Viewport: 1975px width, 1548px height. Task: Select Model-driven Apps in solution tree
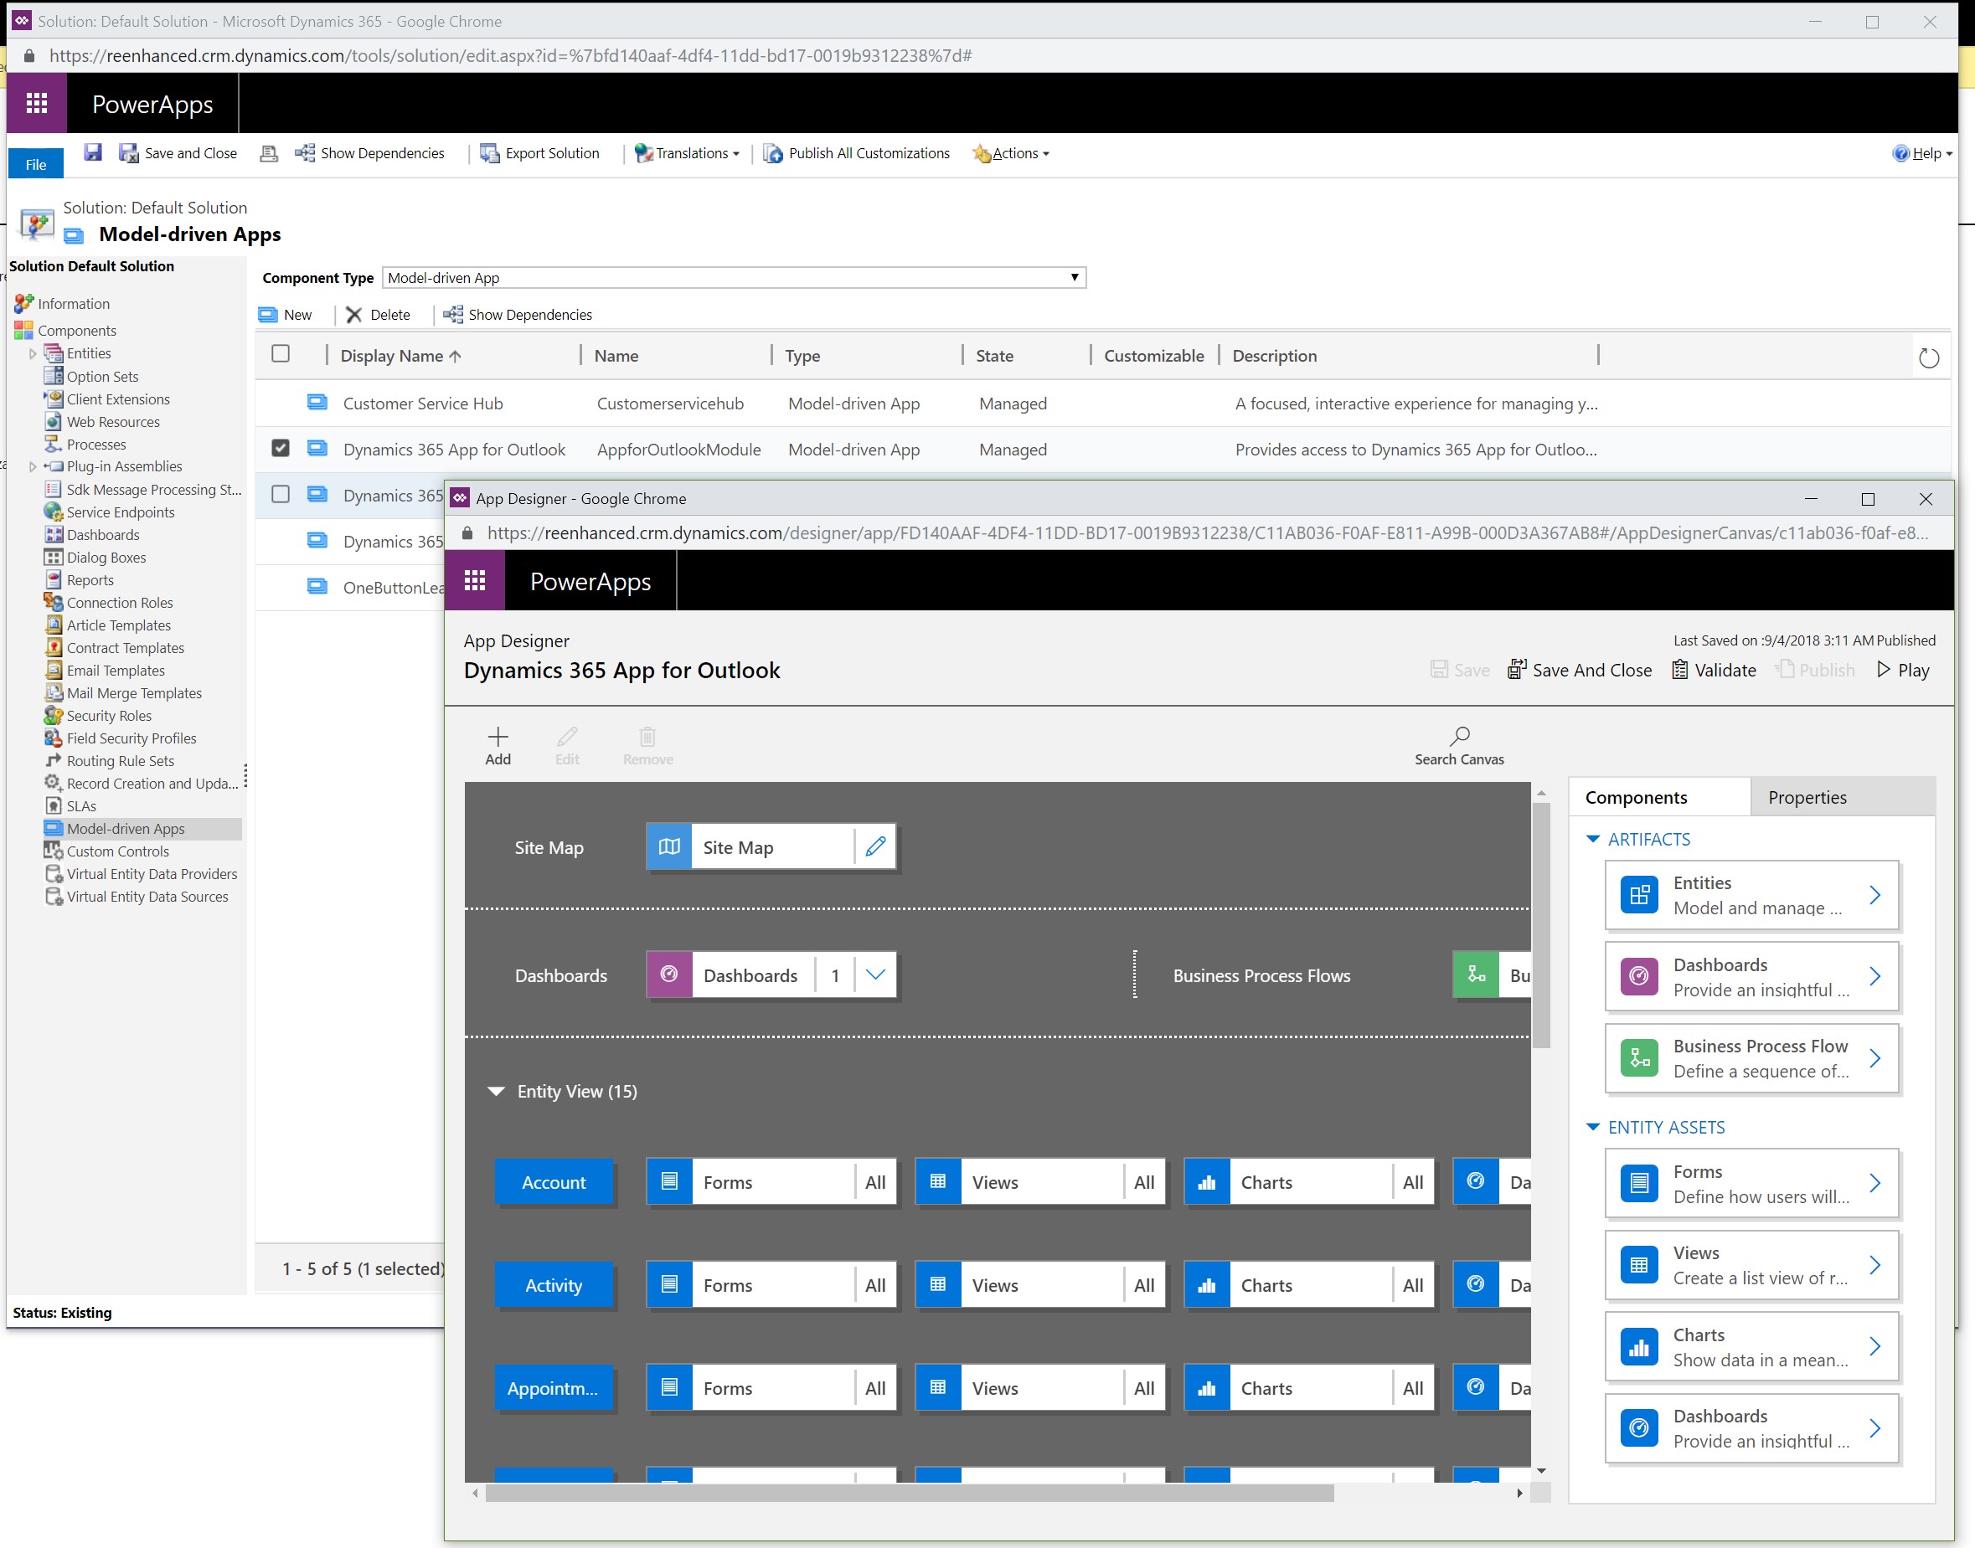coord(125,828)
